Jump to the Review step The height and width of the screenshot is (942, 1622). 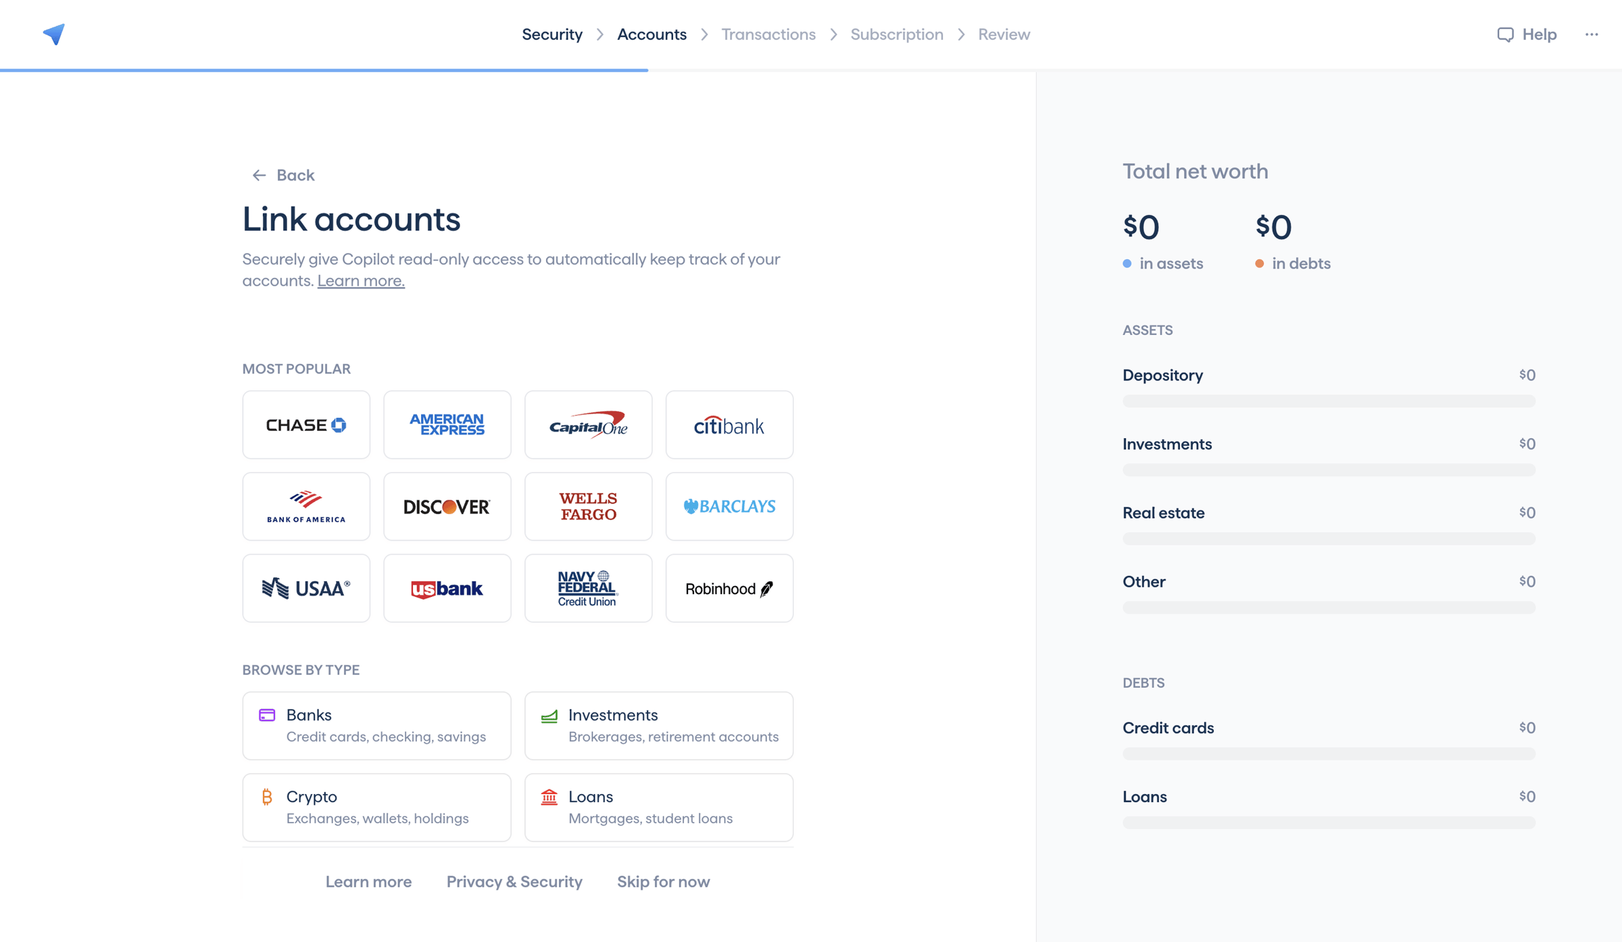pos(1004,34)
